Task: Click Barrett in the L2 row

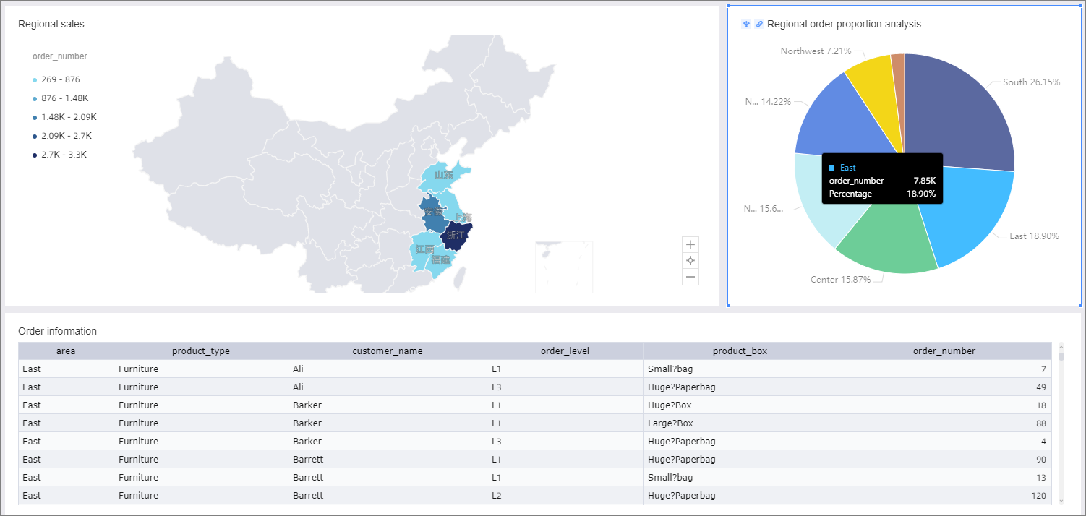Action: click(388, 496)
